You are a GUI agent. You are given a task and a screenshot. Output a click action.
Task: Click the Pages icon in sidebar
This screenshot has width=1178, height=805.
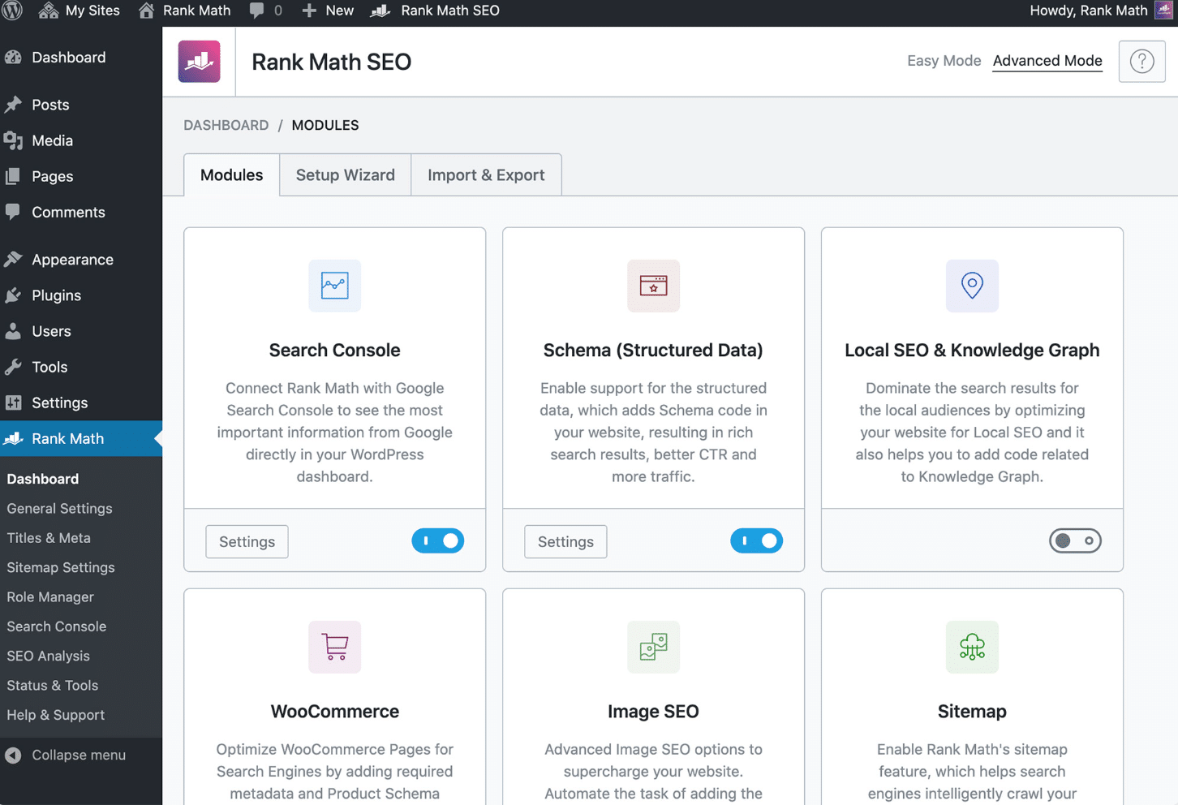pos(13,176)
